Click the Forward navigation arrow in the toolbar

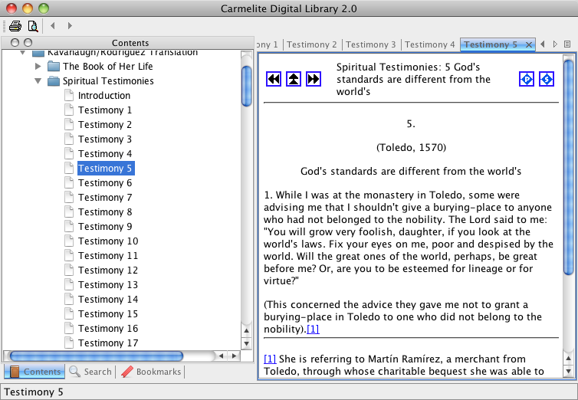pos(70,25)
